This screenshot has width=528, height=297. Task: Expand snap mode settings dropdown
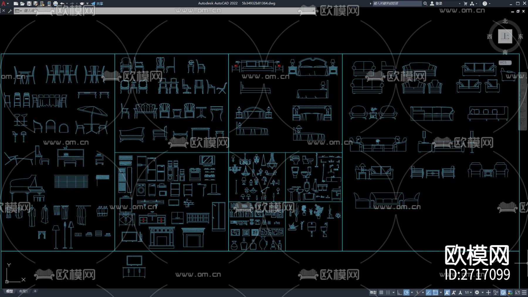tap(393, 293)
